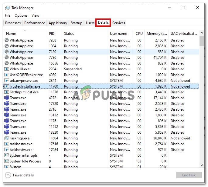Switch to the Services tab
The height and width of the screenshot is (187, 208).
119,23
